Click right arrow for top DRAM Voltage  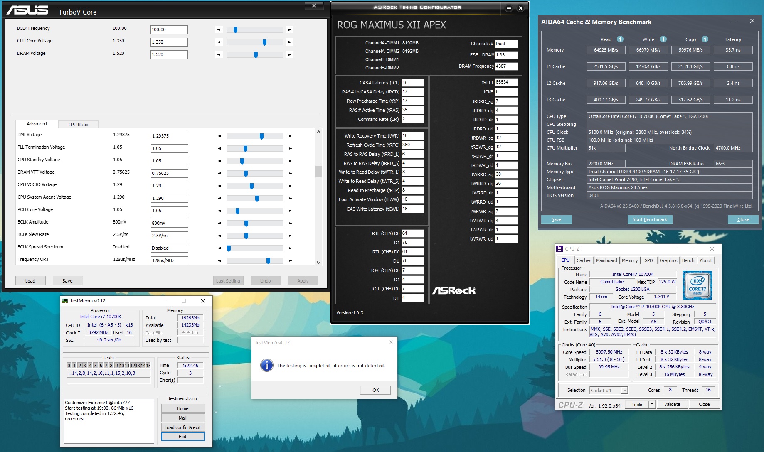pos(290,54)
